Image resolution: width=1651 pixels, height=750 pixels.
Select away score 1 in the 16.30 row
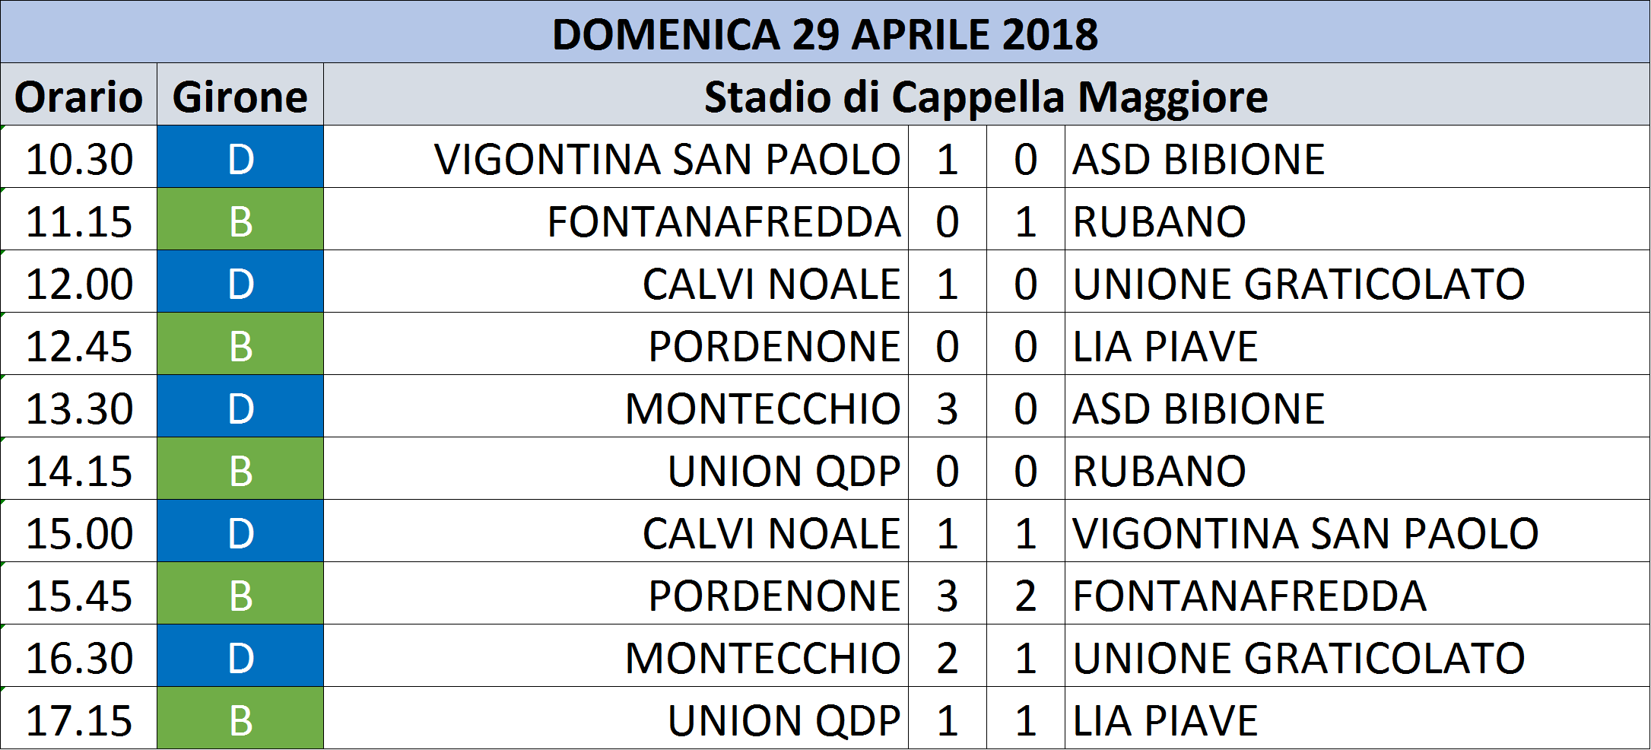1026,656
